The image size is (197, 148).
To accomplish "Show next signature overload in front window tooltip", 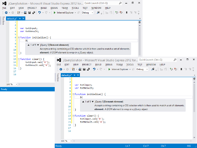I will (92, 102).
